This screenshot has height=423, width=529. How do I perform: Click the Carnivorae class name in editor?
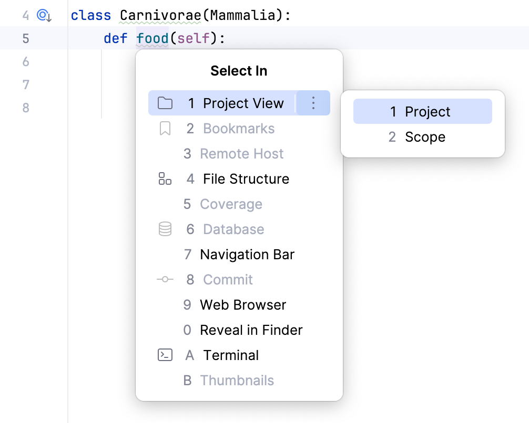click(160, 15)
